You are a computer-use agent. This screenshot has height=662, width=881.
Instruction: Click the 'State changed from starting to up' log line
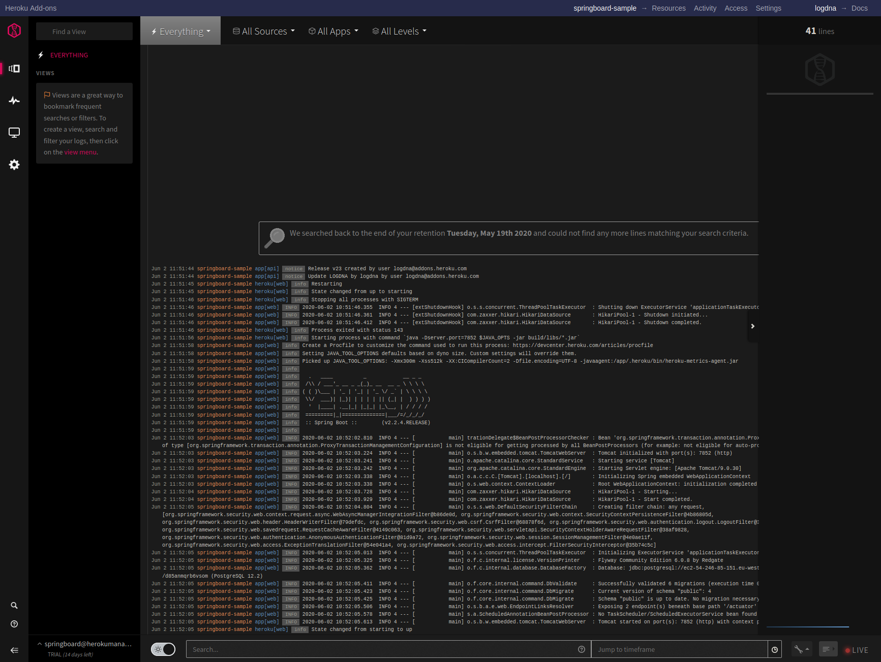tap(454, 629)
